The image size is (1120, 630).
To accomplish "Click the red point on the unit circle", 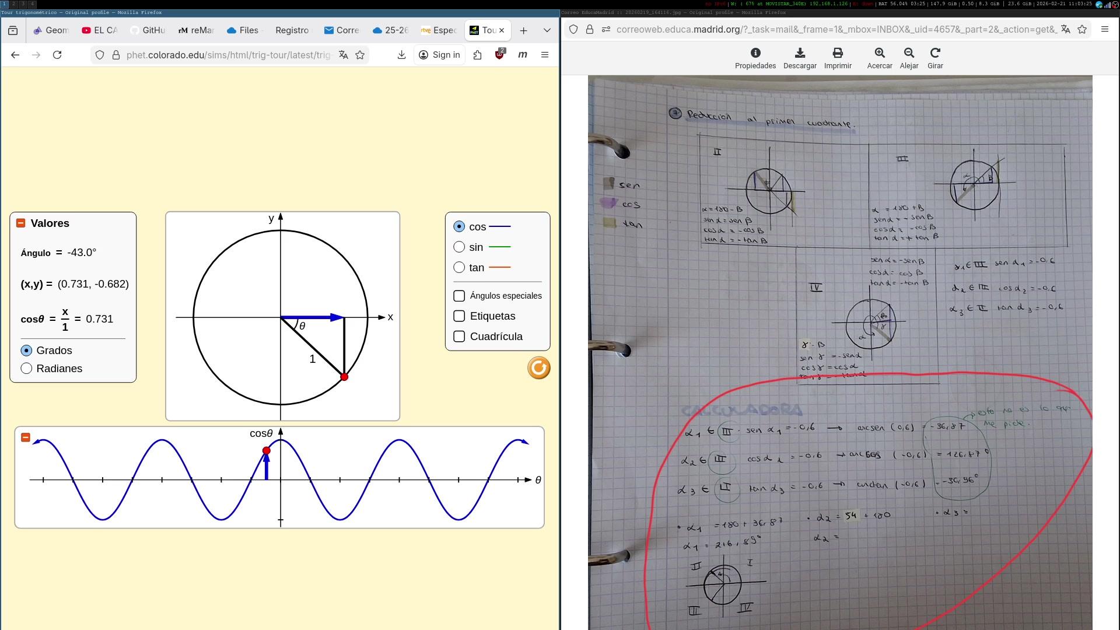I will tap(344, 377).
